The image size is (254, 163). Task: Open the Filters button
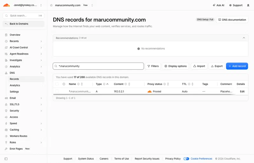(153, 66)
